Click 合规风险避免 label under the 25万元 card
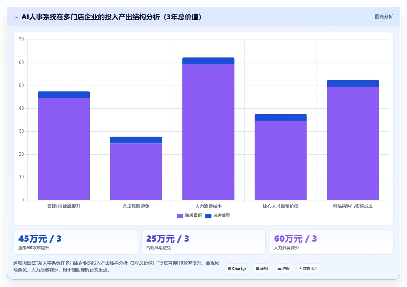 (159, 247)
